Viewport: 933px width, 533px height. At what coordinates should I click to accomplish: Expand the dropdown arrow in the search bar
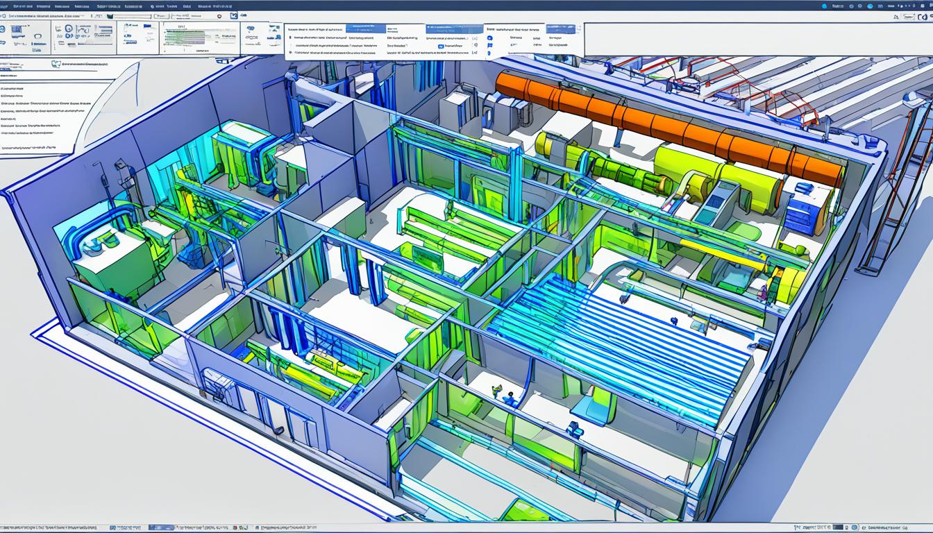click(150, 15)
